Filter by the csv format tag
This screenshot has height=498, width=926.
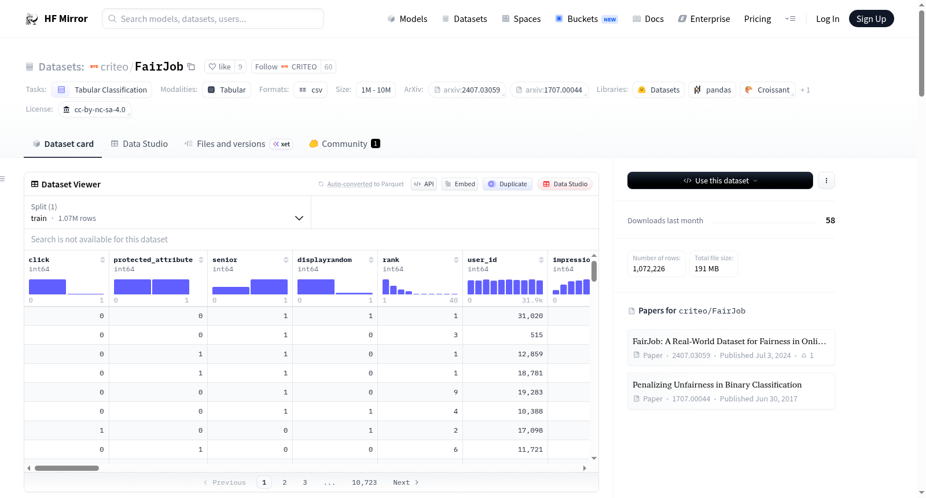coord(311,90)
